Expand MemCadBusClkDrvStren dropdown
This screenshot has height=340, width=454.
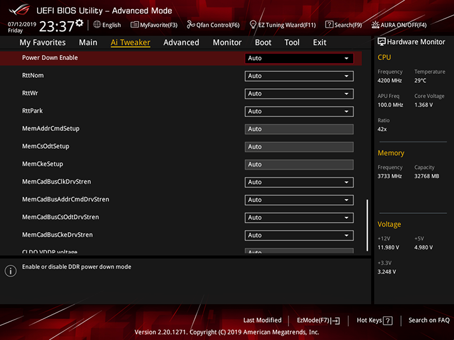click(299, 182)
